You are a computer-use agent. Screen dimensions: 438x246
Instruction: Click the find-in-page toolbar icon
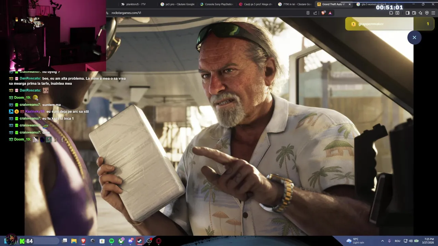point(397,13)
